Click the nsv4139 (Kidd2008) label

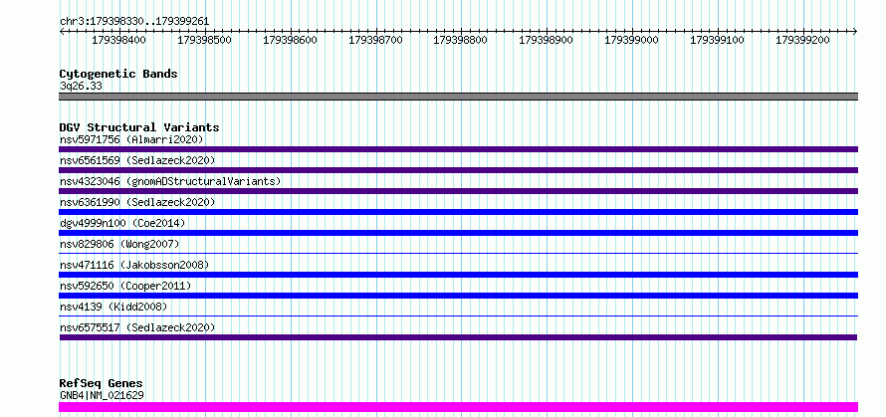pyautogui.click(x=113, y=307)
